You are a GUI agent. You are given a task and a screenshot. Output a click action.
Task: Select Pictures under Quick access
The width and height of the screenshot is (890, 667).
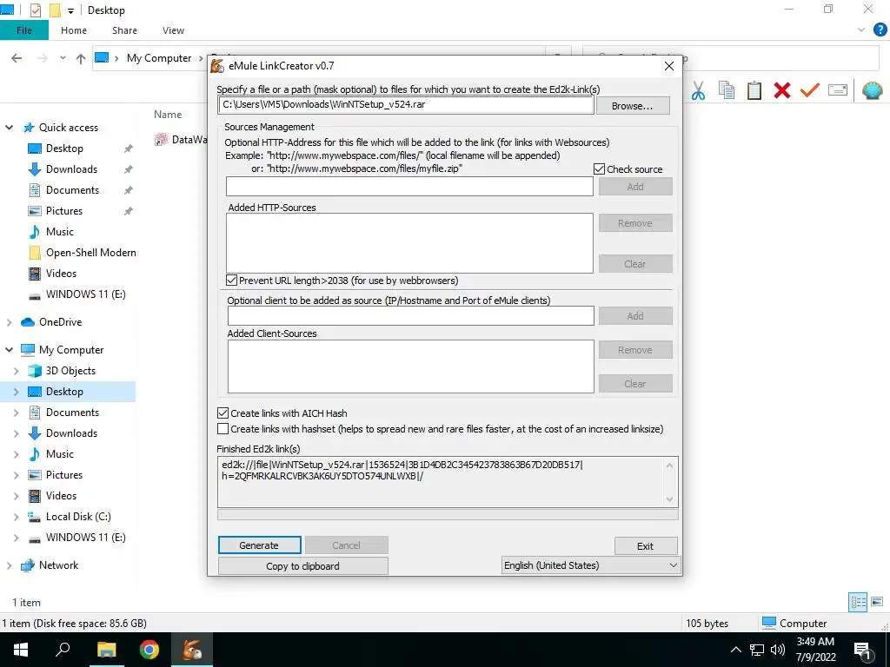(64, 211)
